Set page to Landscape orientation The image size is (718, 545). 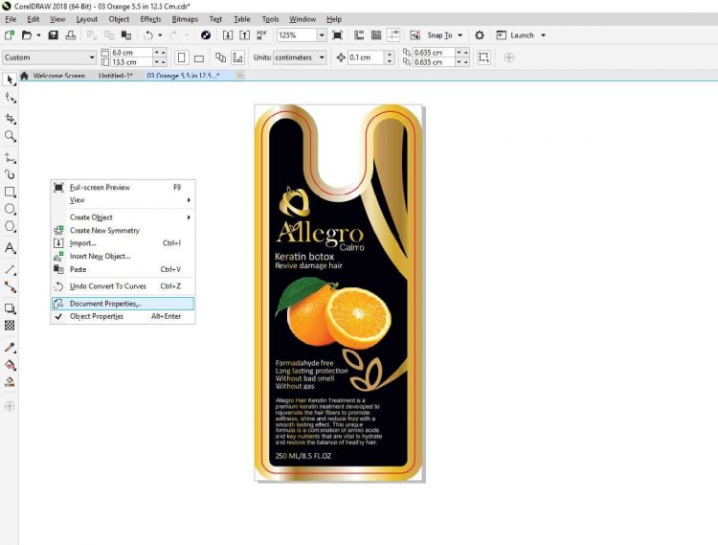pos(199,57)
